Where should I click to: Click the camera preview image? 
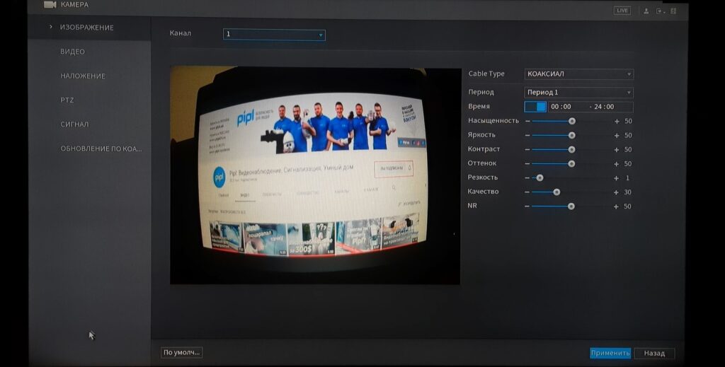point(315,175)
